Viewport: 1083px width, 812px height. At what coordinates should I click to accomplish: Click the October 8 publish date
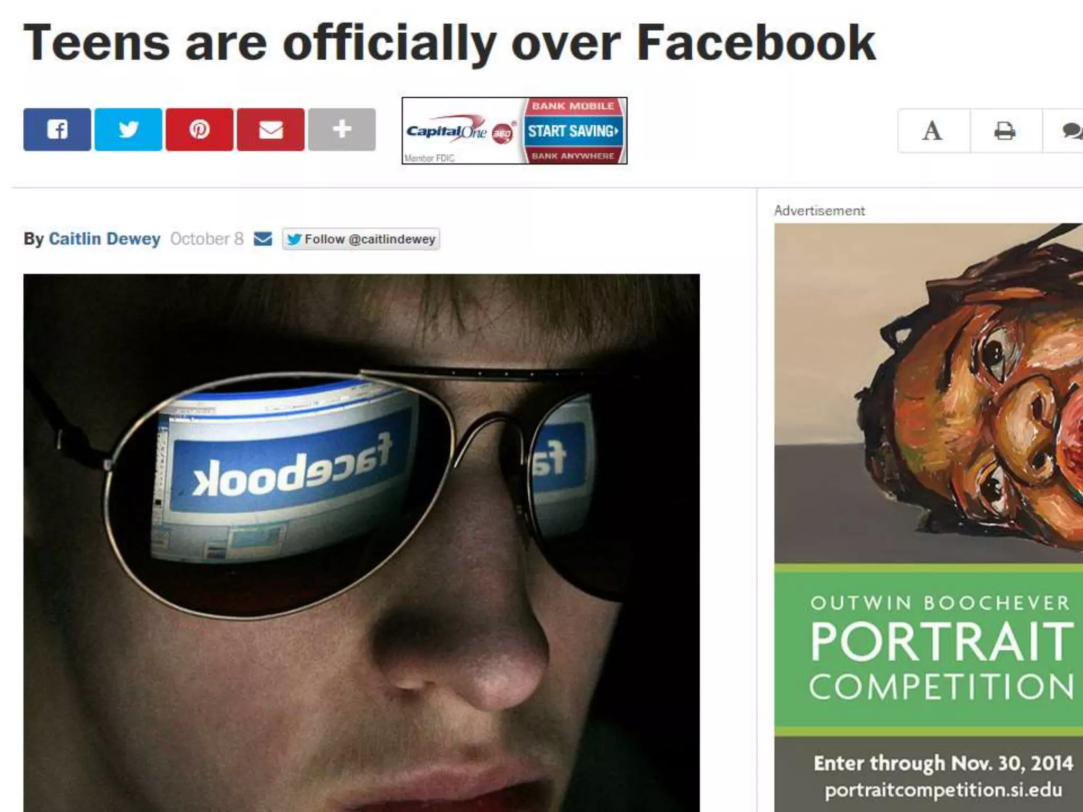[x=207, y=239]
